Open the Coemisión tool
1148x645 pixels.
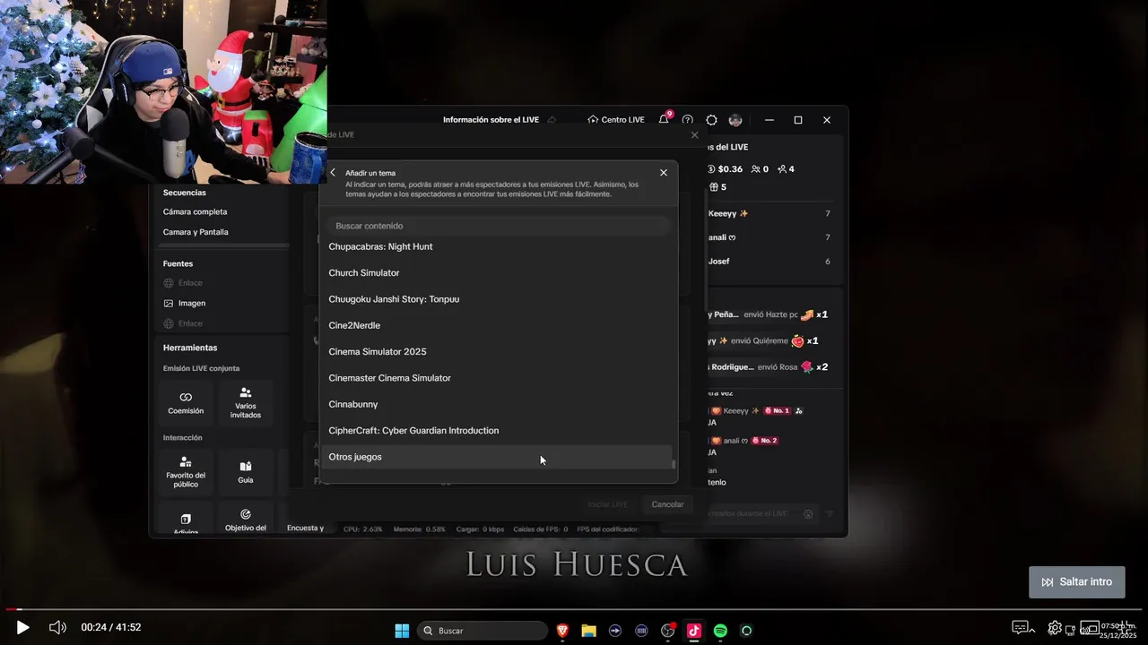[x=186, y=403]
